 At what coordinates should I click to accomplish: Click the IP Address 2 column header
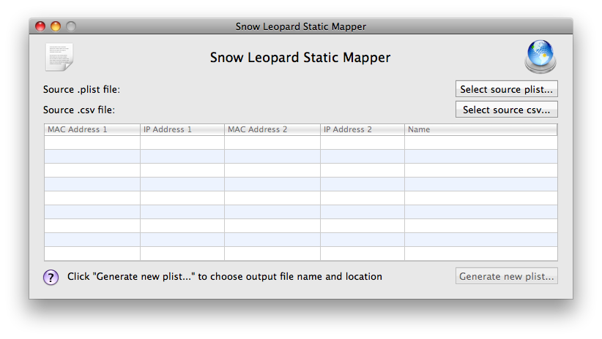coord(362,129)
